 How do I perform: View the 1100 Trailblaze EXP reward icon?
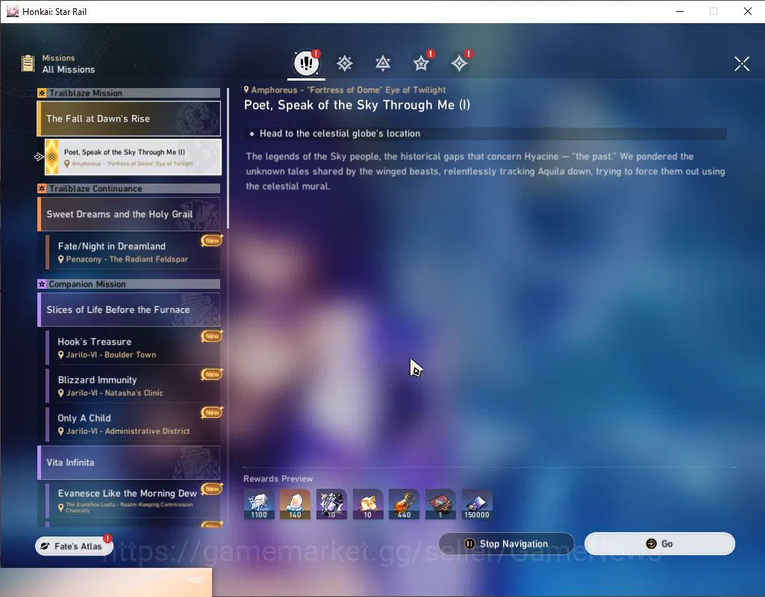[x=259, y=504]
